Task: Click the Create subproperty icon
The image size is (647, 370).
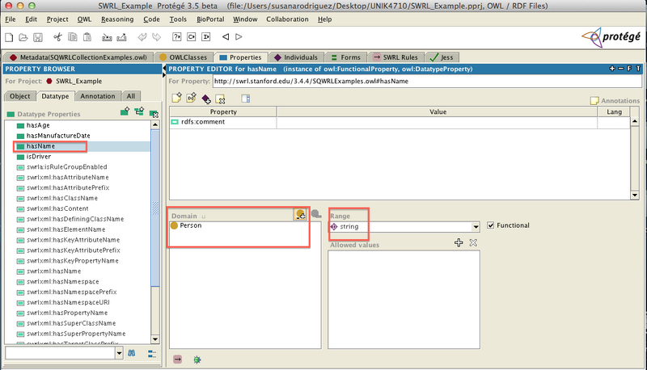Action: pos(139,111)
